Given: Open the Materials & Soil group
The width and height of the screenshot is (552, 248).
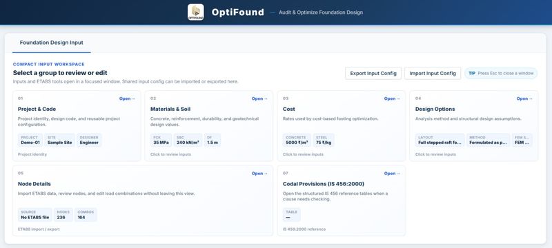Looking at the screenshot, I should (259, 99).
